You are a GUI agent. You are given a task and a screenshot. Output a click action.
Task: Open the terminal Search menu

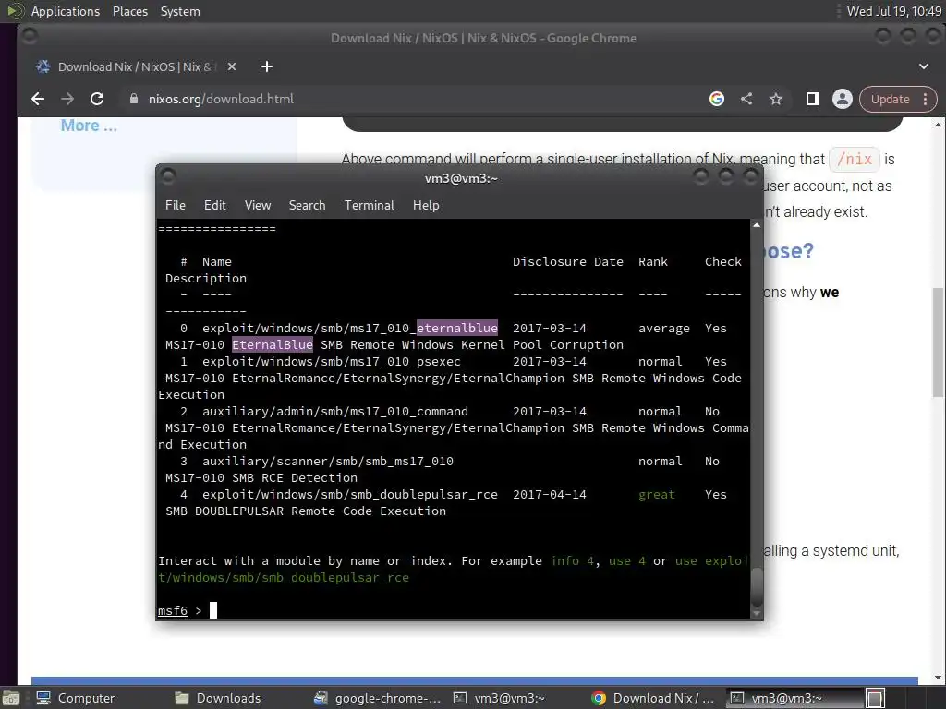pyautogui.click(x=307, y=205)
